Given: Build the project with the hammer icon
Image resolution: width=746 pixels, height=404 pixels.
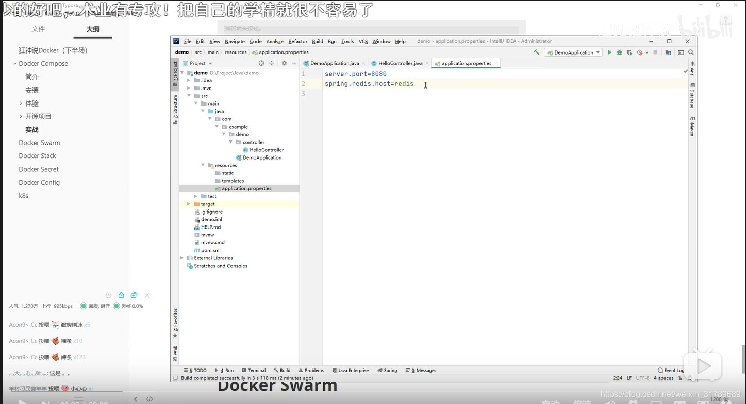Looking at the screenshot, I should click(536, 52).
